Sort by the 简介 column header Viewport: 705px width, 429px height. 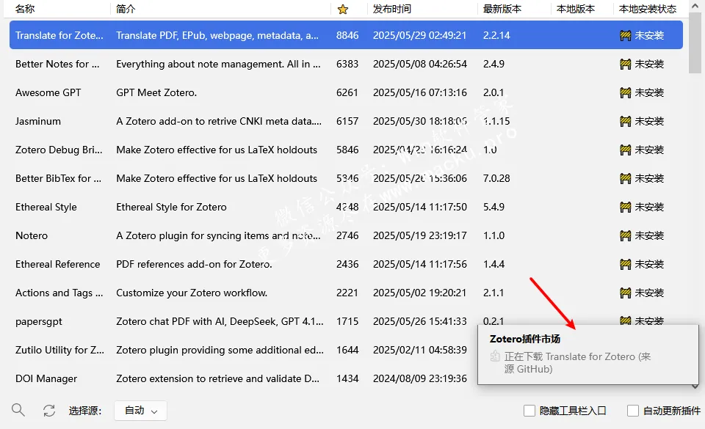[x=126, y=9]
